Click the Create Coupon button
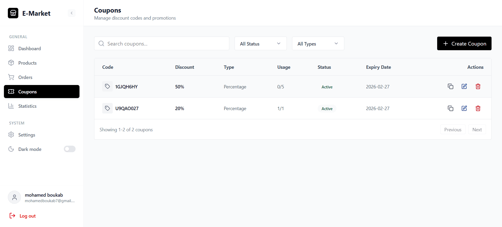Viewport: 502px width, 227px height. (464, 43)
